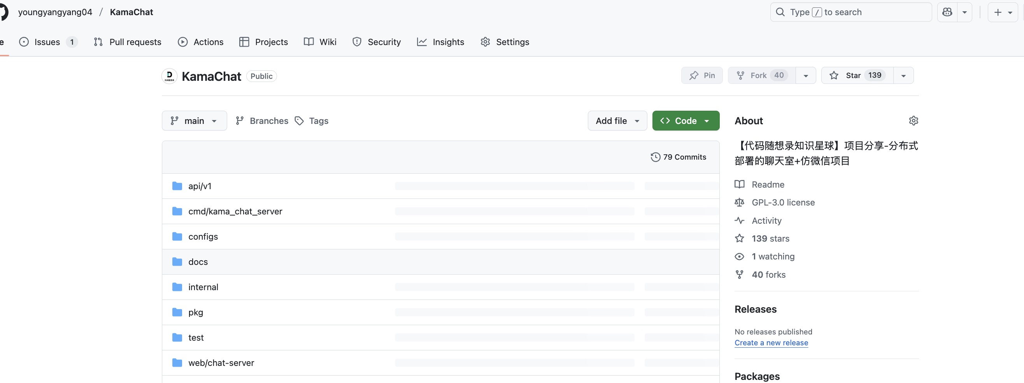Image resolution: width=1024 pixels, height=383 pixels.
Task: Open the main branch selector
Action: pos(195,121)
